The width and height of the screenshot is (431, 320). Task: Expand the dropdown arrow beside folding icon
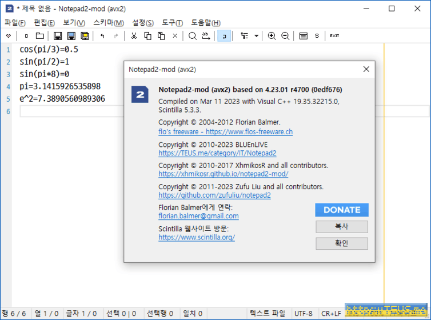(x=256, y=36)
